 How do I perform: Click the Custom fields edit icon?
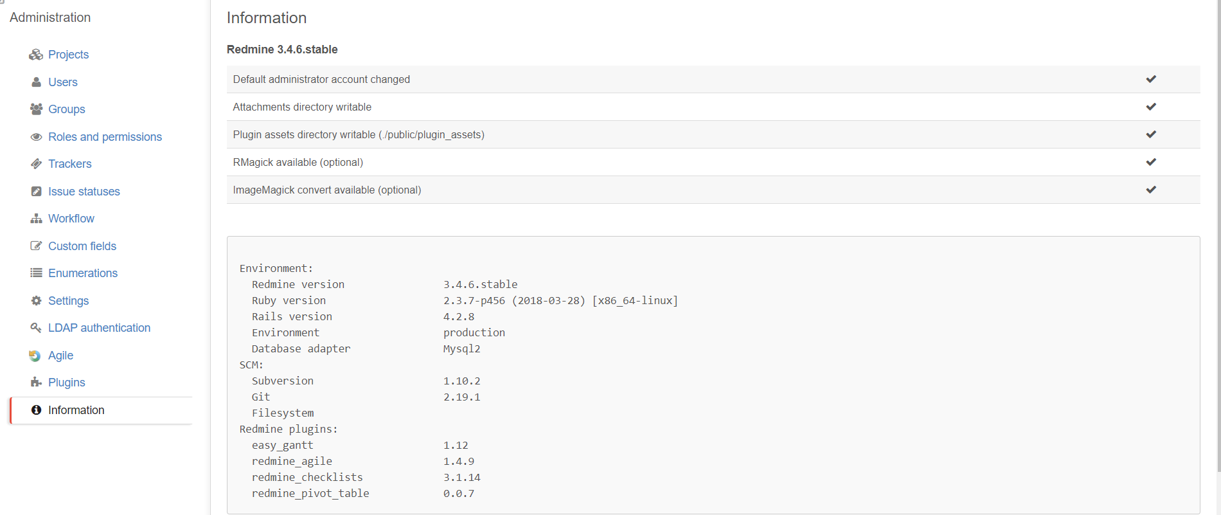tap(36, 246)
